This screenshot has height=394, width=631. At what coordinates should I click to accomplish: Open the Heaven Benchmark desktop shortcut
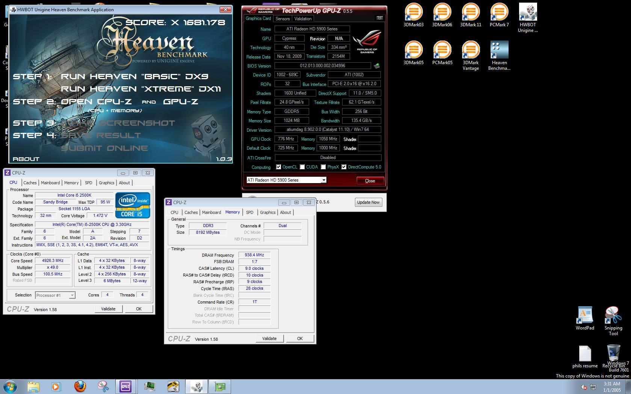pos(499,56)
